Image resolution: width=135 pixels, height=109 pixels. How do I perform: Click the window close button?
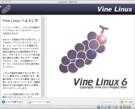point(3,2)
